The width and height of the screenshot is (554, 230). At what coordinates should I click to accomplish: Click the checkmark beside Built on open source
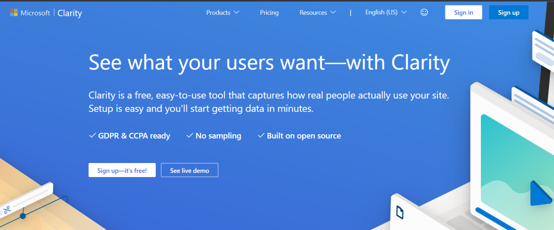pos(261,136)
